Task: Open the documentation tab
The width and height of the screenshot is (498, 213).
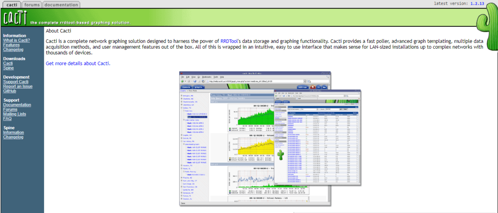Action: [x=61, y=5]
